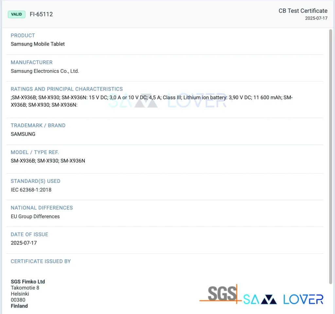The height and width of the screenshot is (314, 335).
Task: Select the EU Group Differences text
Action: [x=35, y=217]
